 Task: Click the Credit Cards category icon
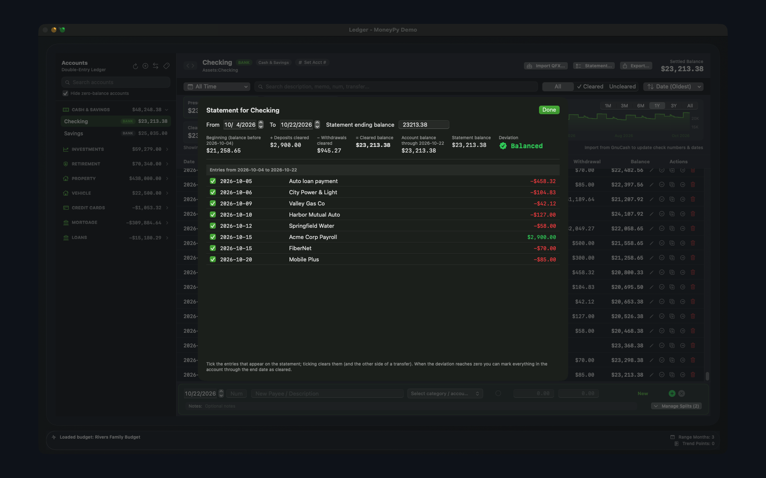coord(66,208)
